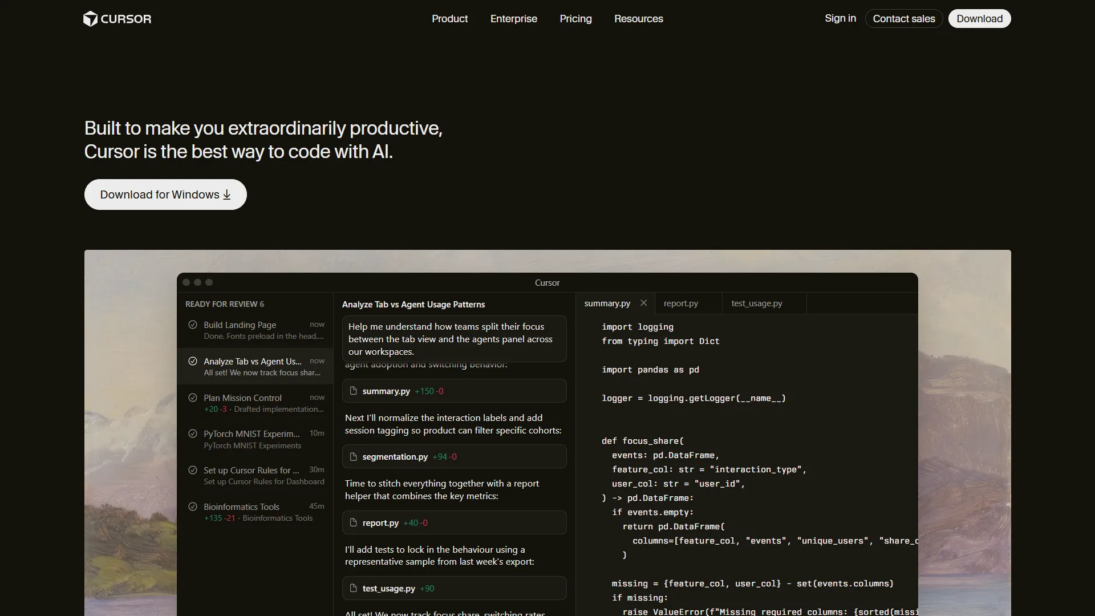The height and width of the screenshot is (616, 1095).
Task: Go to the Pricing page
Action: [x=575, y=19]
